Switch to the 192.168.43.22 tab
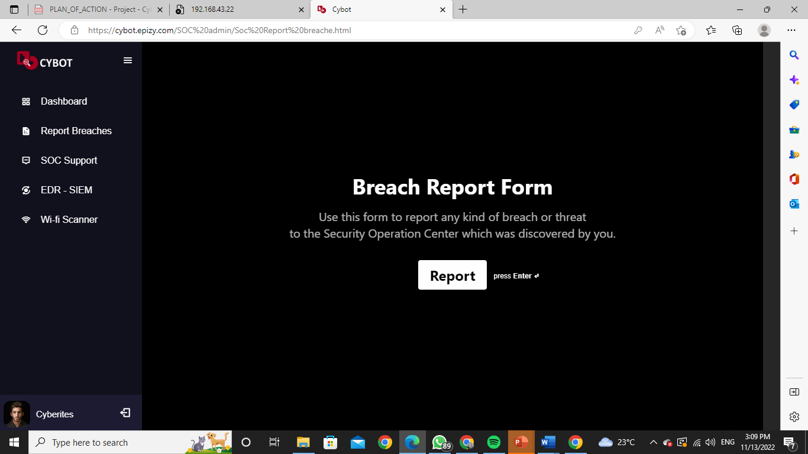This screenshot has width=808, height=454. click(x=240, y=9)
